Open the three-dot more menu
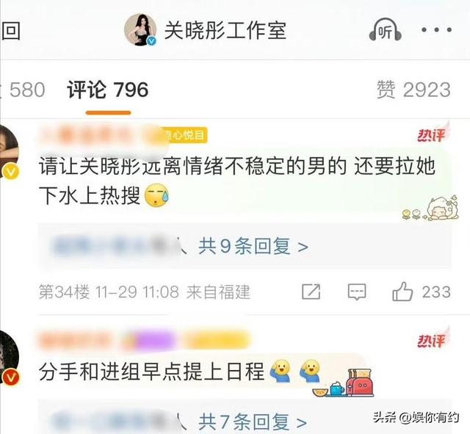This screenshot has width=470, height=434. pyautogui.click(x=436, y=29)
